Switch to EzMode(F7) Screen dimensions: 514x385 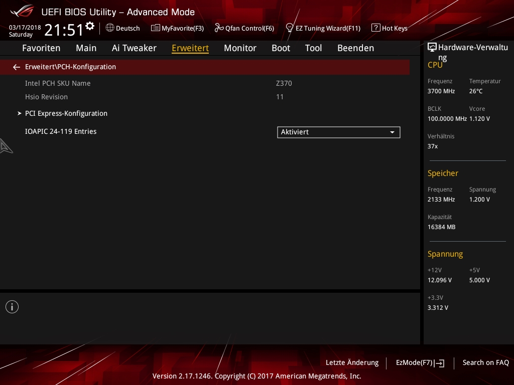coord(414,363)
